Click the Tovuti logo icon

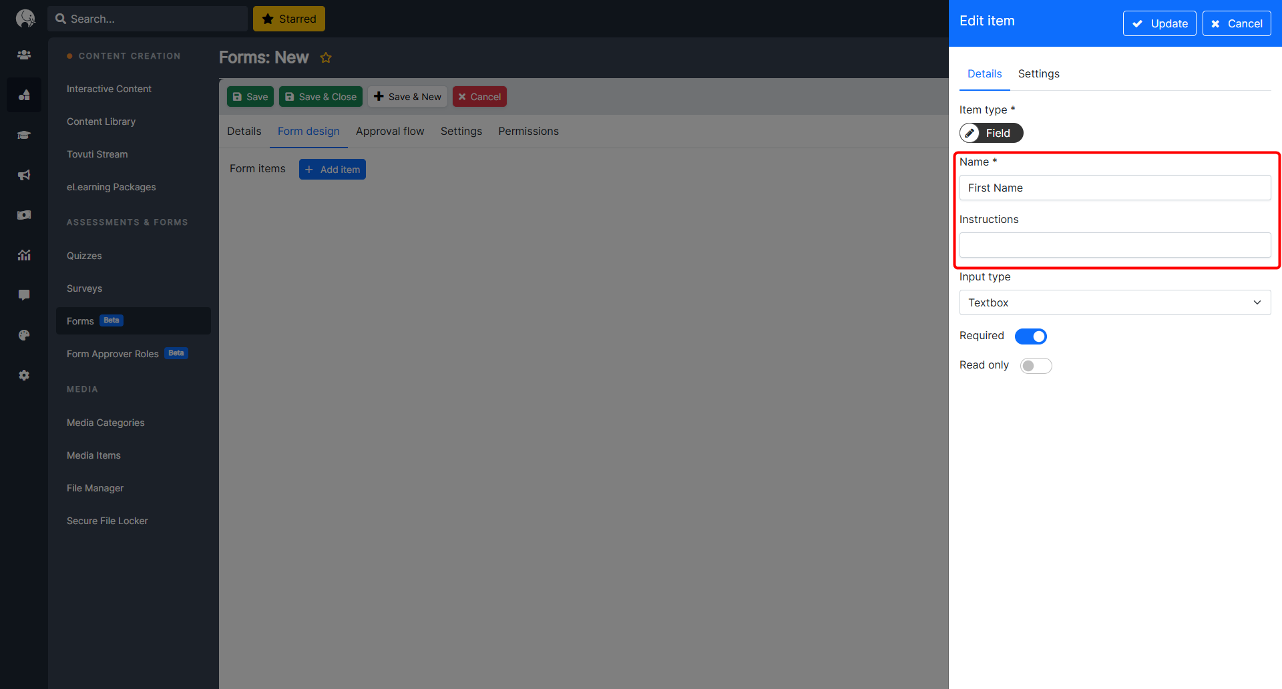tap(25, 18)
